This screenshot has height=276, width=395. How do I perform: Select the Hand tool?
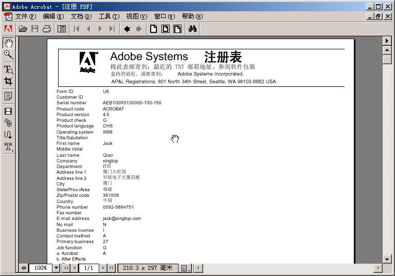8,43
